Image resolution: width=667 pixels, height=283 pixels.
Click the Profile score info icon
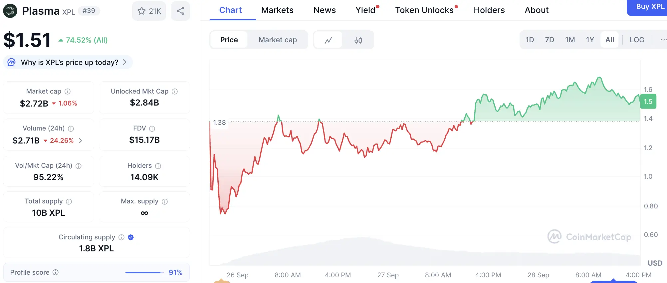56,272
